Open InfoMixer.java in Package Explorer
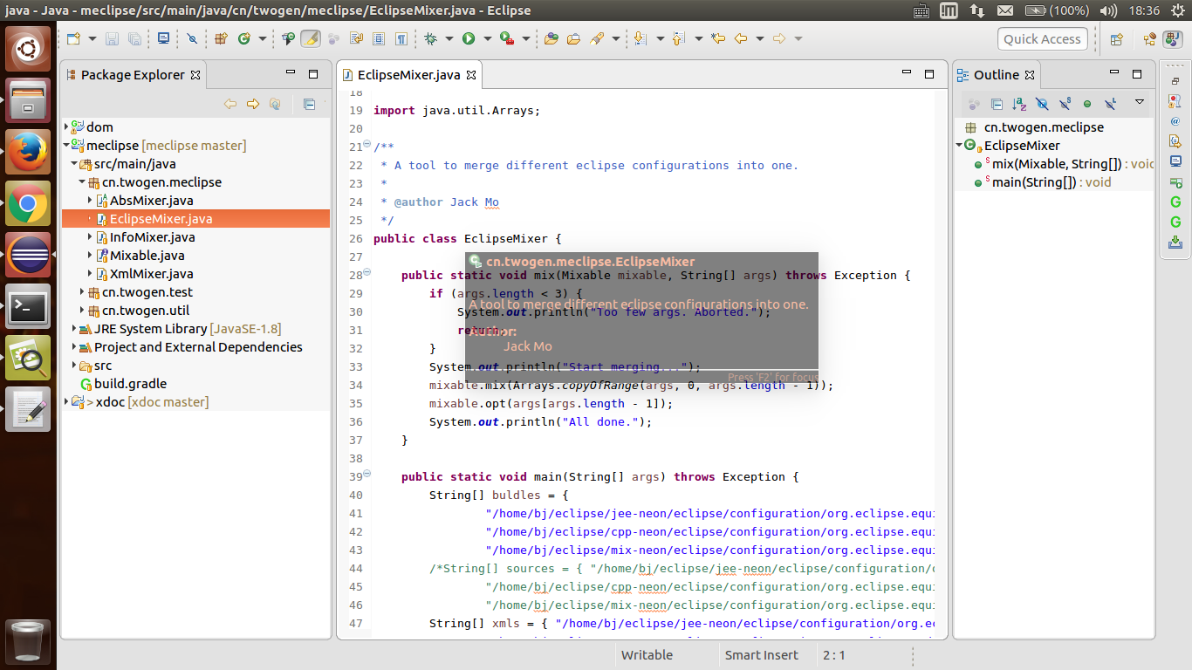This screenshot has height=670, width=1192. coord(152,237)
